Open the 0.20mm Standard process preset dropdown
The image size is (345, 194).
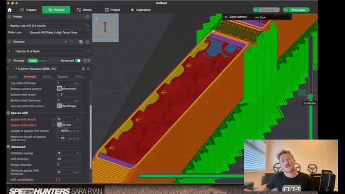tap(45, 69)
